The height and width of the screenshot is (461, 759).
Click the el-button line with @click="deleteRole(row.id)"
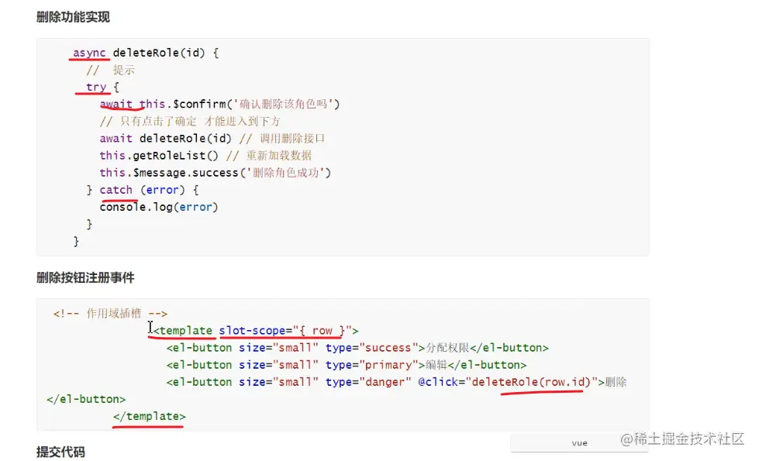point(396,382)
